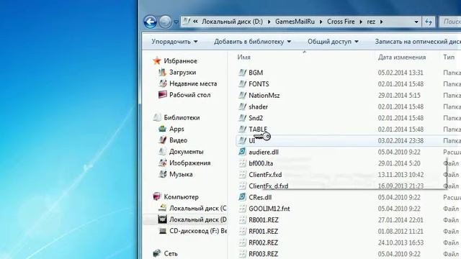
Task: Select 'Локальный диск (D:)' in address breadcrumb
Action: click(x=232, y=22)
